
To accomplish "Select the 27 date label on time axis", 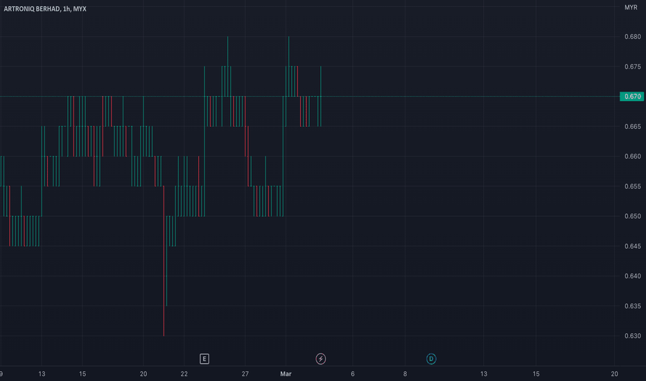I will click(x=245, y=374).
